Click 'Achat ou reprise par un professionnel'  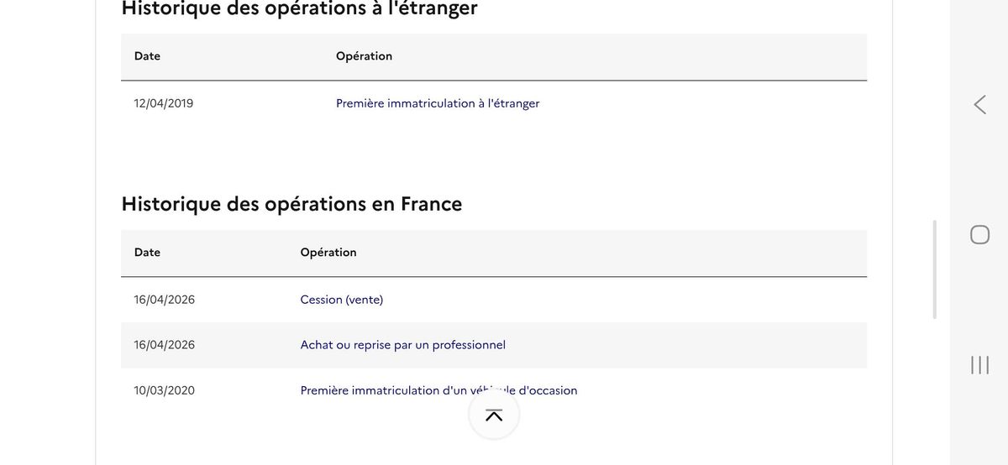(403, 345)
